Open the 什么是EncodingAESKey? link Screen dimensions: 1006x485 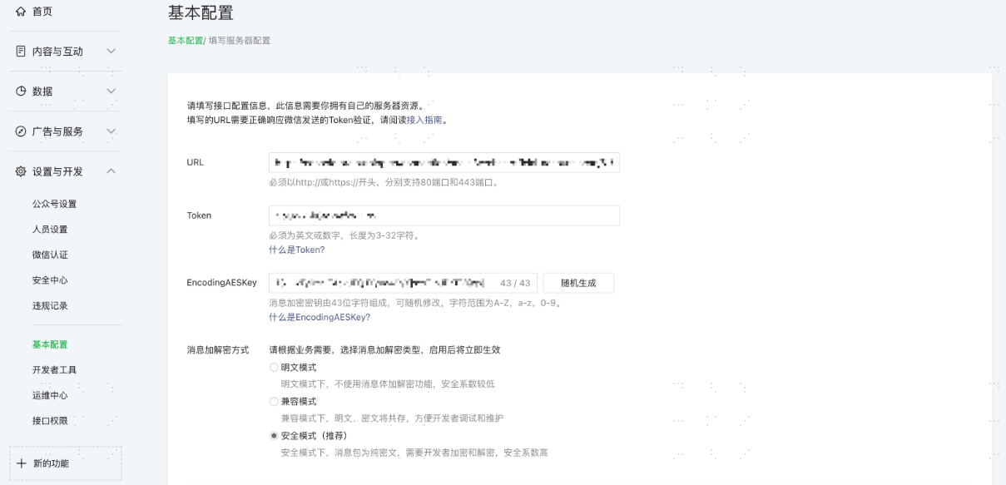(x=320, y=318)
